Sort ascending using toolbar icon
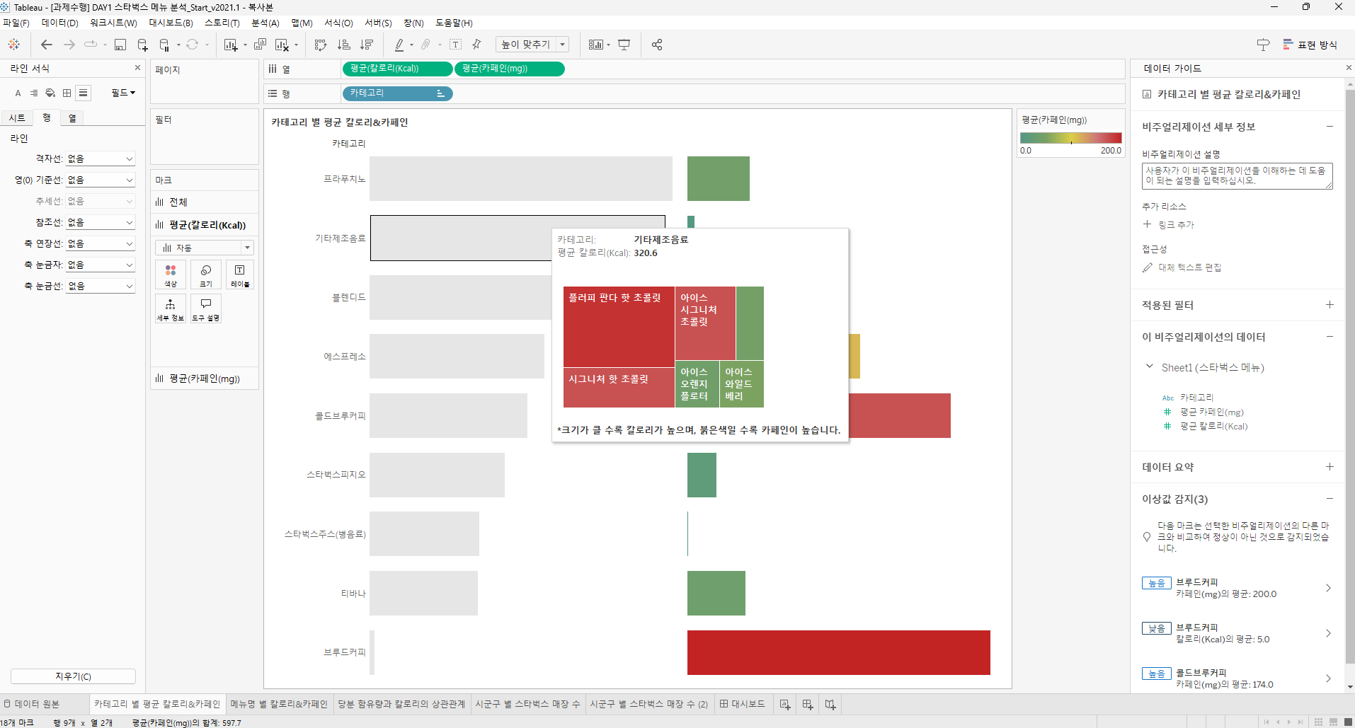This screenshot has height=728, width=1355. [344, 45]
